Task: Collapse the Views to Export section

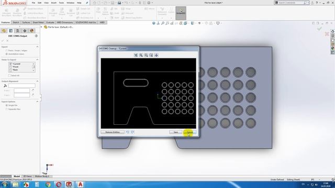Action: 37,60
